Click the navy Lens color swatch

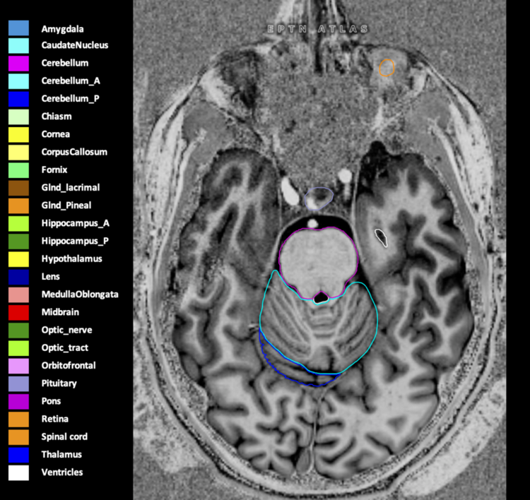[x=18, y=277]
